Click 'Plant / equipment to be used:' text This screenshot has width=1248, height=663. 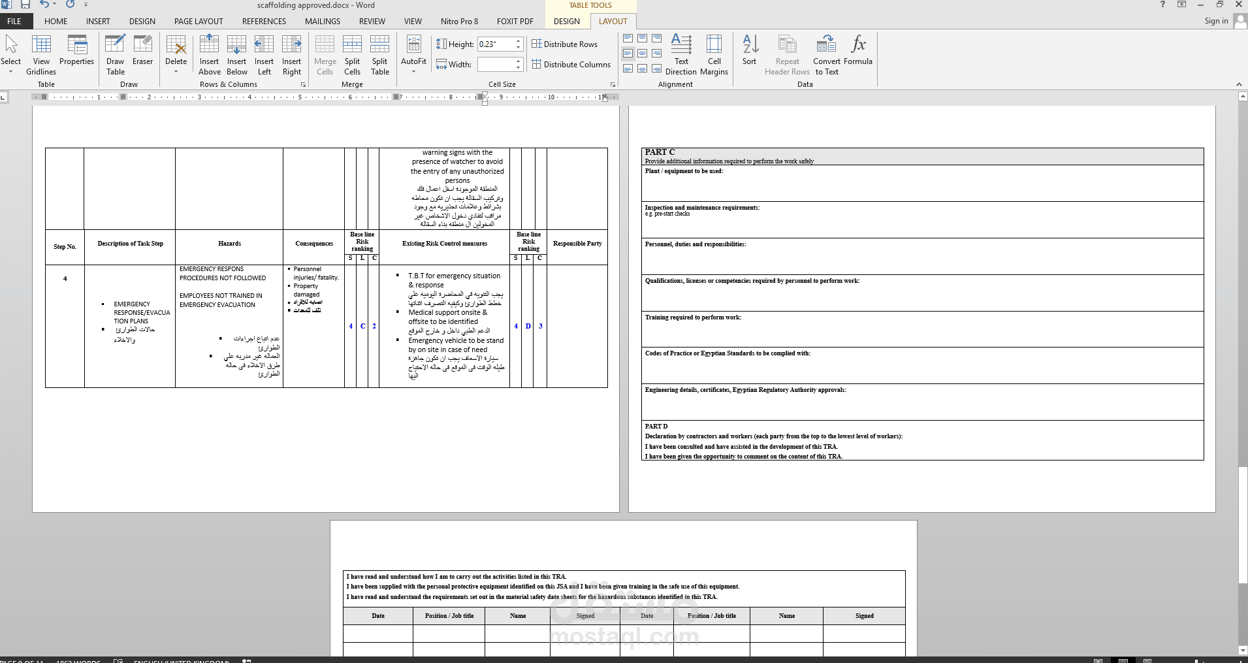pyautogui.click(x=684, y=171)
